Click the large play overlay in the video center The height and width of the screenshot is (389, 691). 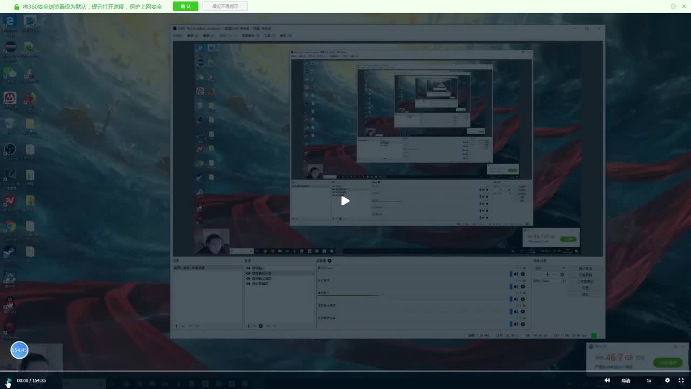pyautogui.click(x=345, y=201)
